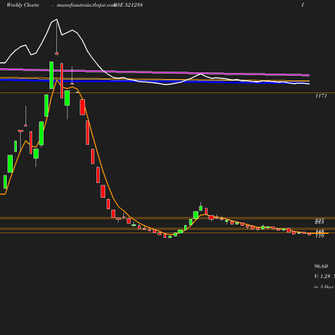This screenshot has width=335, height=335.
Task: Click the 96.60 price value
Action: click(x=321, y=266)
